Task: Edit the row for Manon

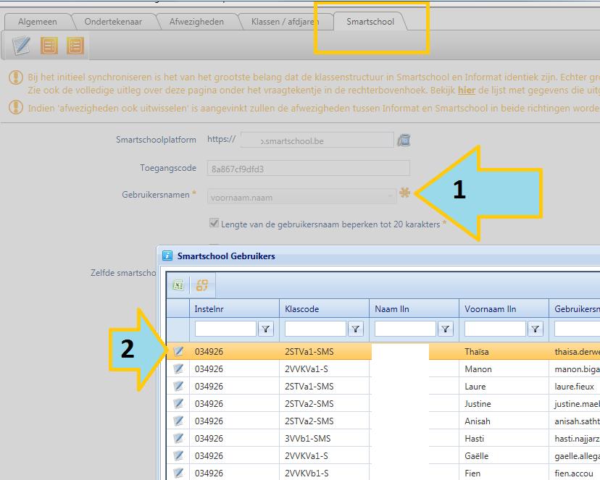Action: [x=178, y=369]
